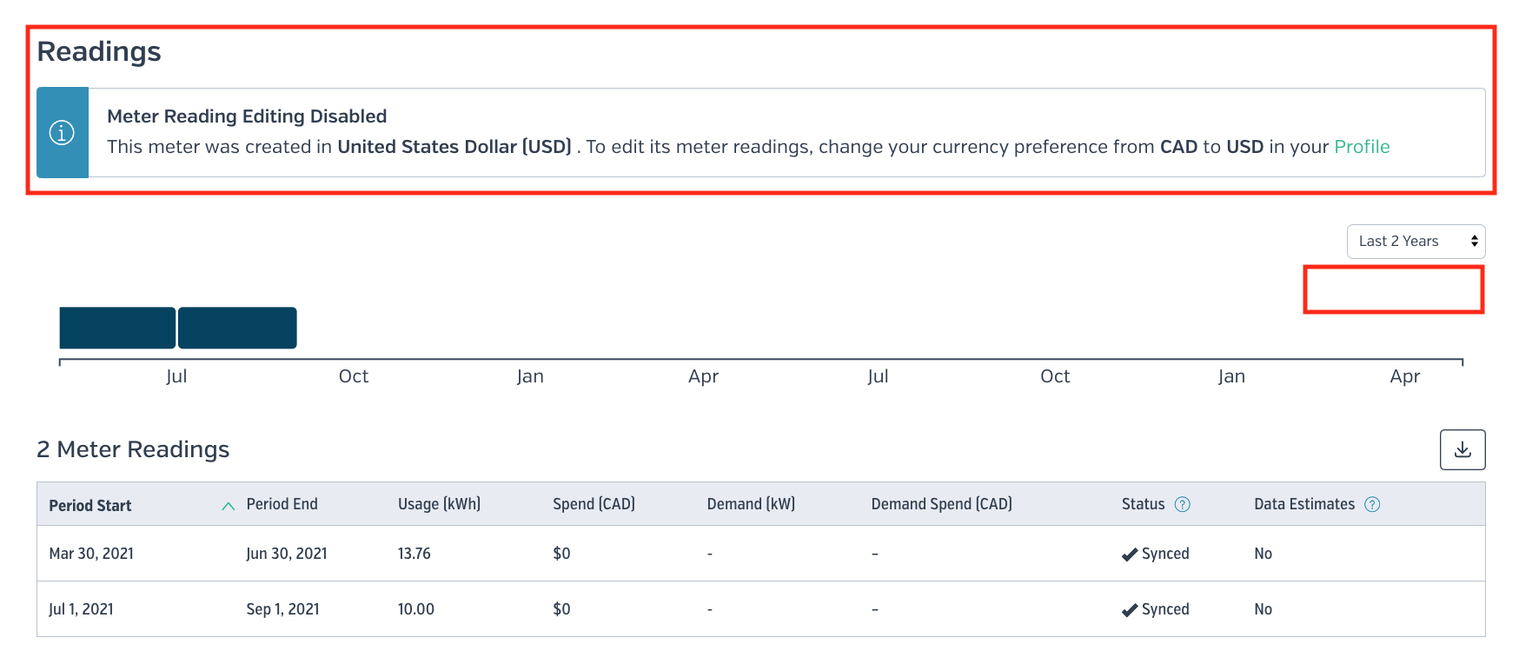Sort by Period Start column header
Screen dimensions: 1519x671
coord(90,506)
